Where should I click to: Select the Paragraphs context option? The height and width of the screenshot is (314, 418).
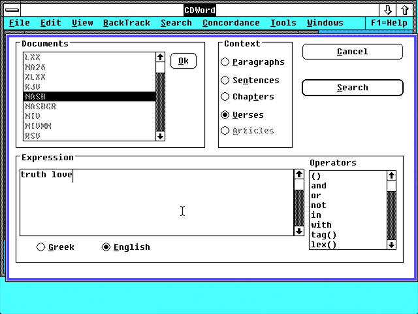click(253, 62)
